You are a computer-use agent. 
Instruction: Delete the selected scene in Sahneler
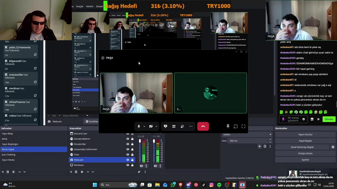point(8,172)
